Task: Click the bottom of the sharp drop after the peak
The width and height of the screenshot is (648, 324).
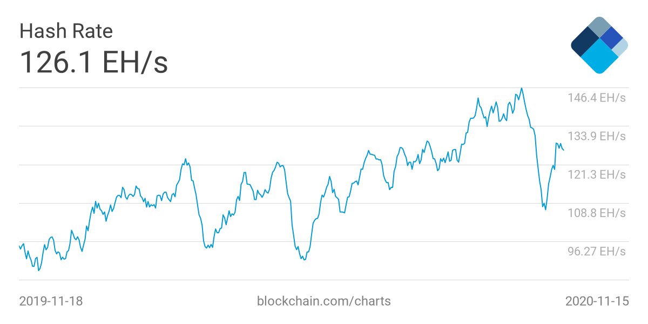Action: 545,210
